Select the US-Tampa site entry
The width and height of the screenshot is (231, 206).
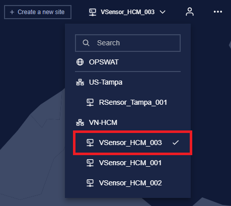point(128,82)
